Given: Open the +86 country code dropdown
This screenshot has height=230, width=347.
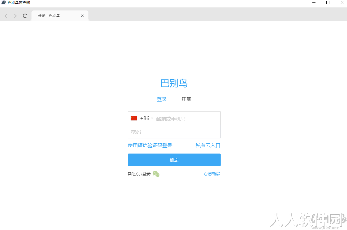Looking at the screenshot, I should click(x=146, y=118).
